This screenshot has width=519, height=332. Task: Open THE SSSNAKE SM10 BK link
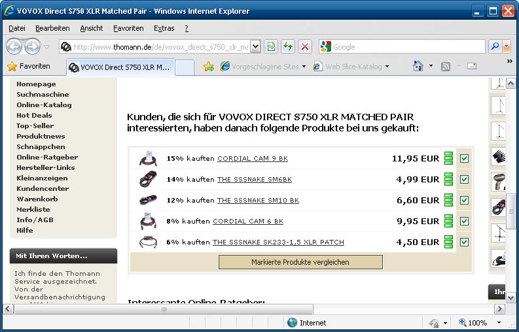[258, 200]
